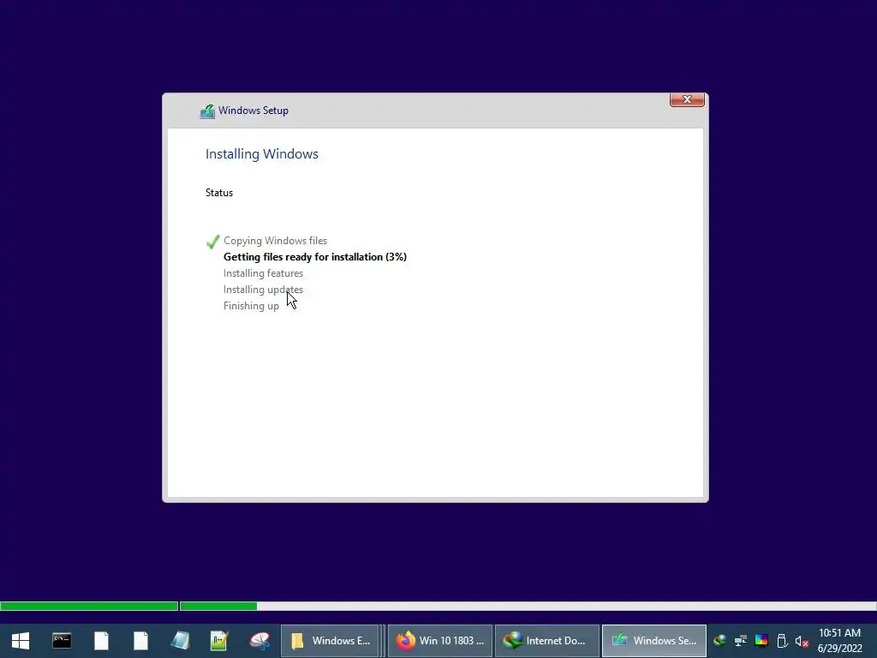Launch the snipping tool scissors icon
Image resolution: width=877 pixels, height=658 pixels.
point(260,641)
